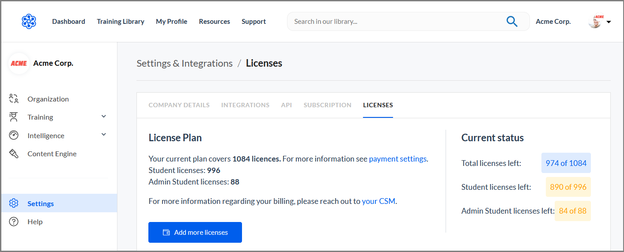Switch to Integrations tab
The image size is (624, 252).
[x=245, y=105]
